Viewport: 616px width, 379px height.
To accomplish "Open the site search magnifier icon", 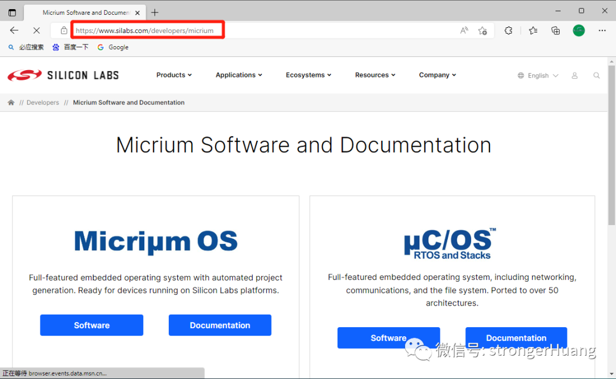I will click(x=596, y=75).
